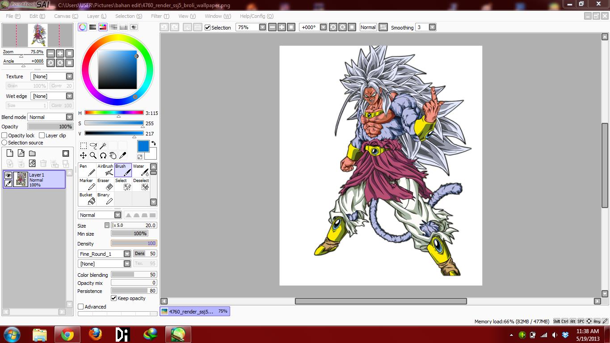The width and height of the screenshot is (610, 343).
Task: Swap foreground and background colors
Action: pyautogui.click(x=153, y=144)
